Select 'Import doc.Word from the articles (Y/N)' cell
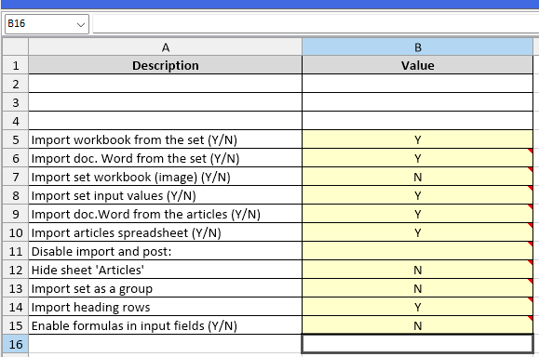This screenshot has height=357, width=539. [x=166, y=214]
